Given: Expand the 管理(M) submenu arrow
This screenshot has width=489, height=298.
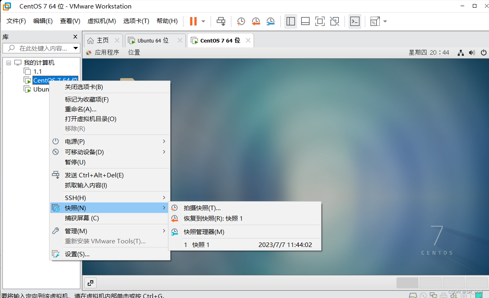Looking at the screenshot, I should pyautogui.click(x=164, y=231).
